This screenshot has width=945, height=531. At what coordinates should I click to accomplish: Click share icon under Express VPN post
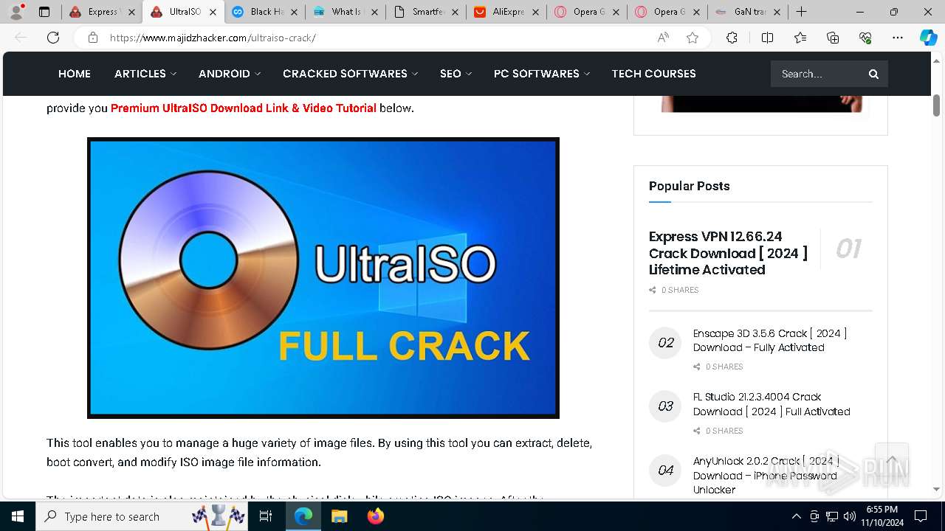point(653,291)
